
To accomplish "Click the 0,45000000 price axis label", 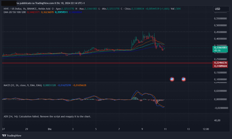I will (220, 32).
